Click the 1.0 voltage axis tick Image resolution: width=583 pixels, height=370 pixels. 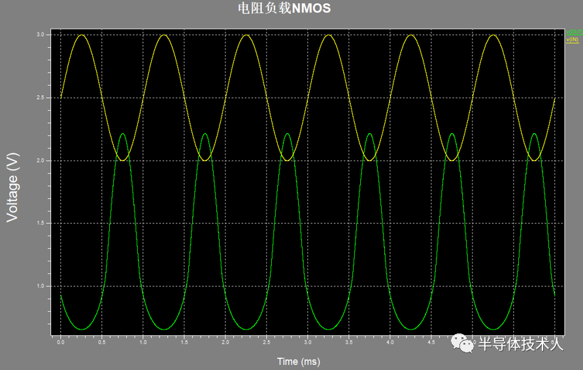click(x=40, y=286)
